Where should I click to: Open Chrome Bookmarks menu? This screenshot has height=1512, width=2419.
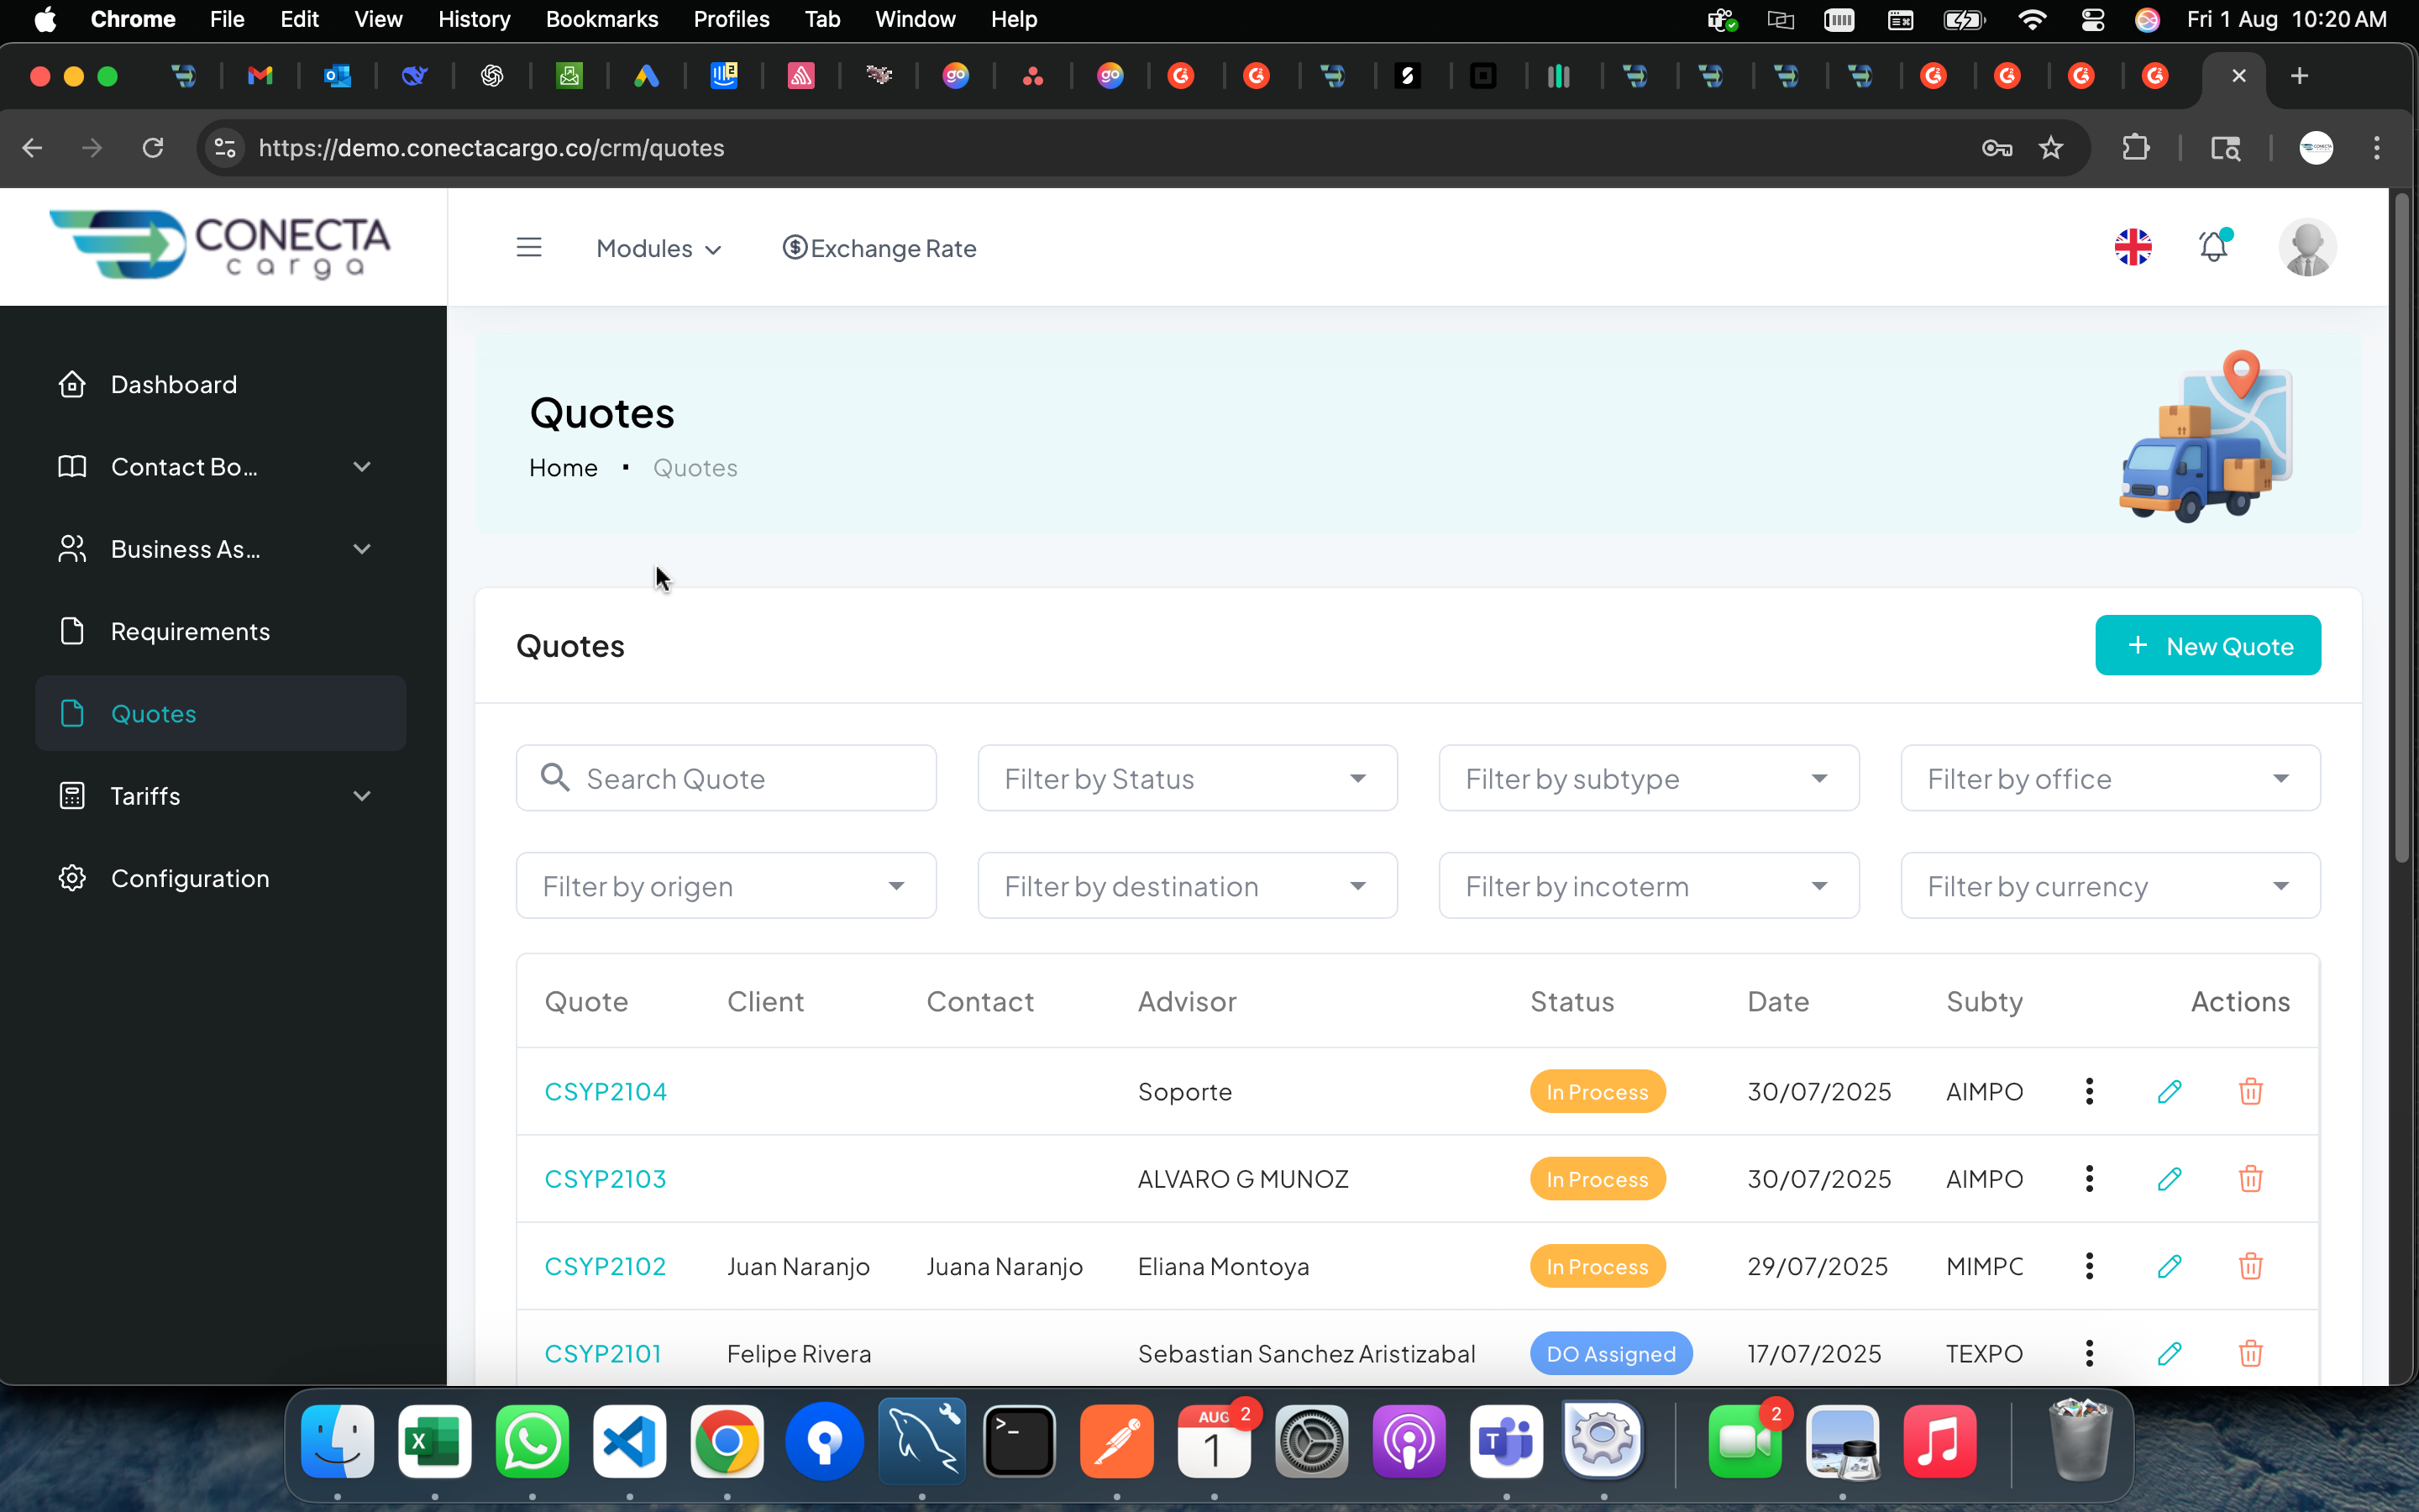(601, 19)
